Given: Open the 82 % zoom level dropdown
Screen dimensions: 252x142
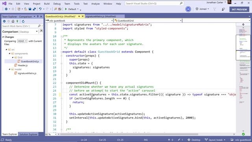Looking at the screenshot, I should [56, 134].
